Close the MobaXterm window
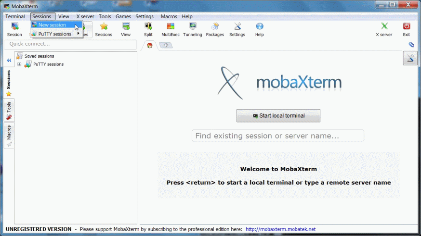Screen dimensions: 421x236 point(408,4)
